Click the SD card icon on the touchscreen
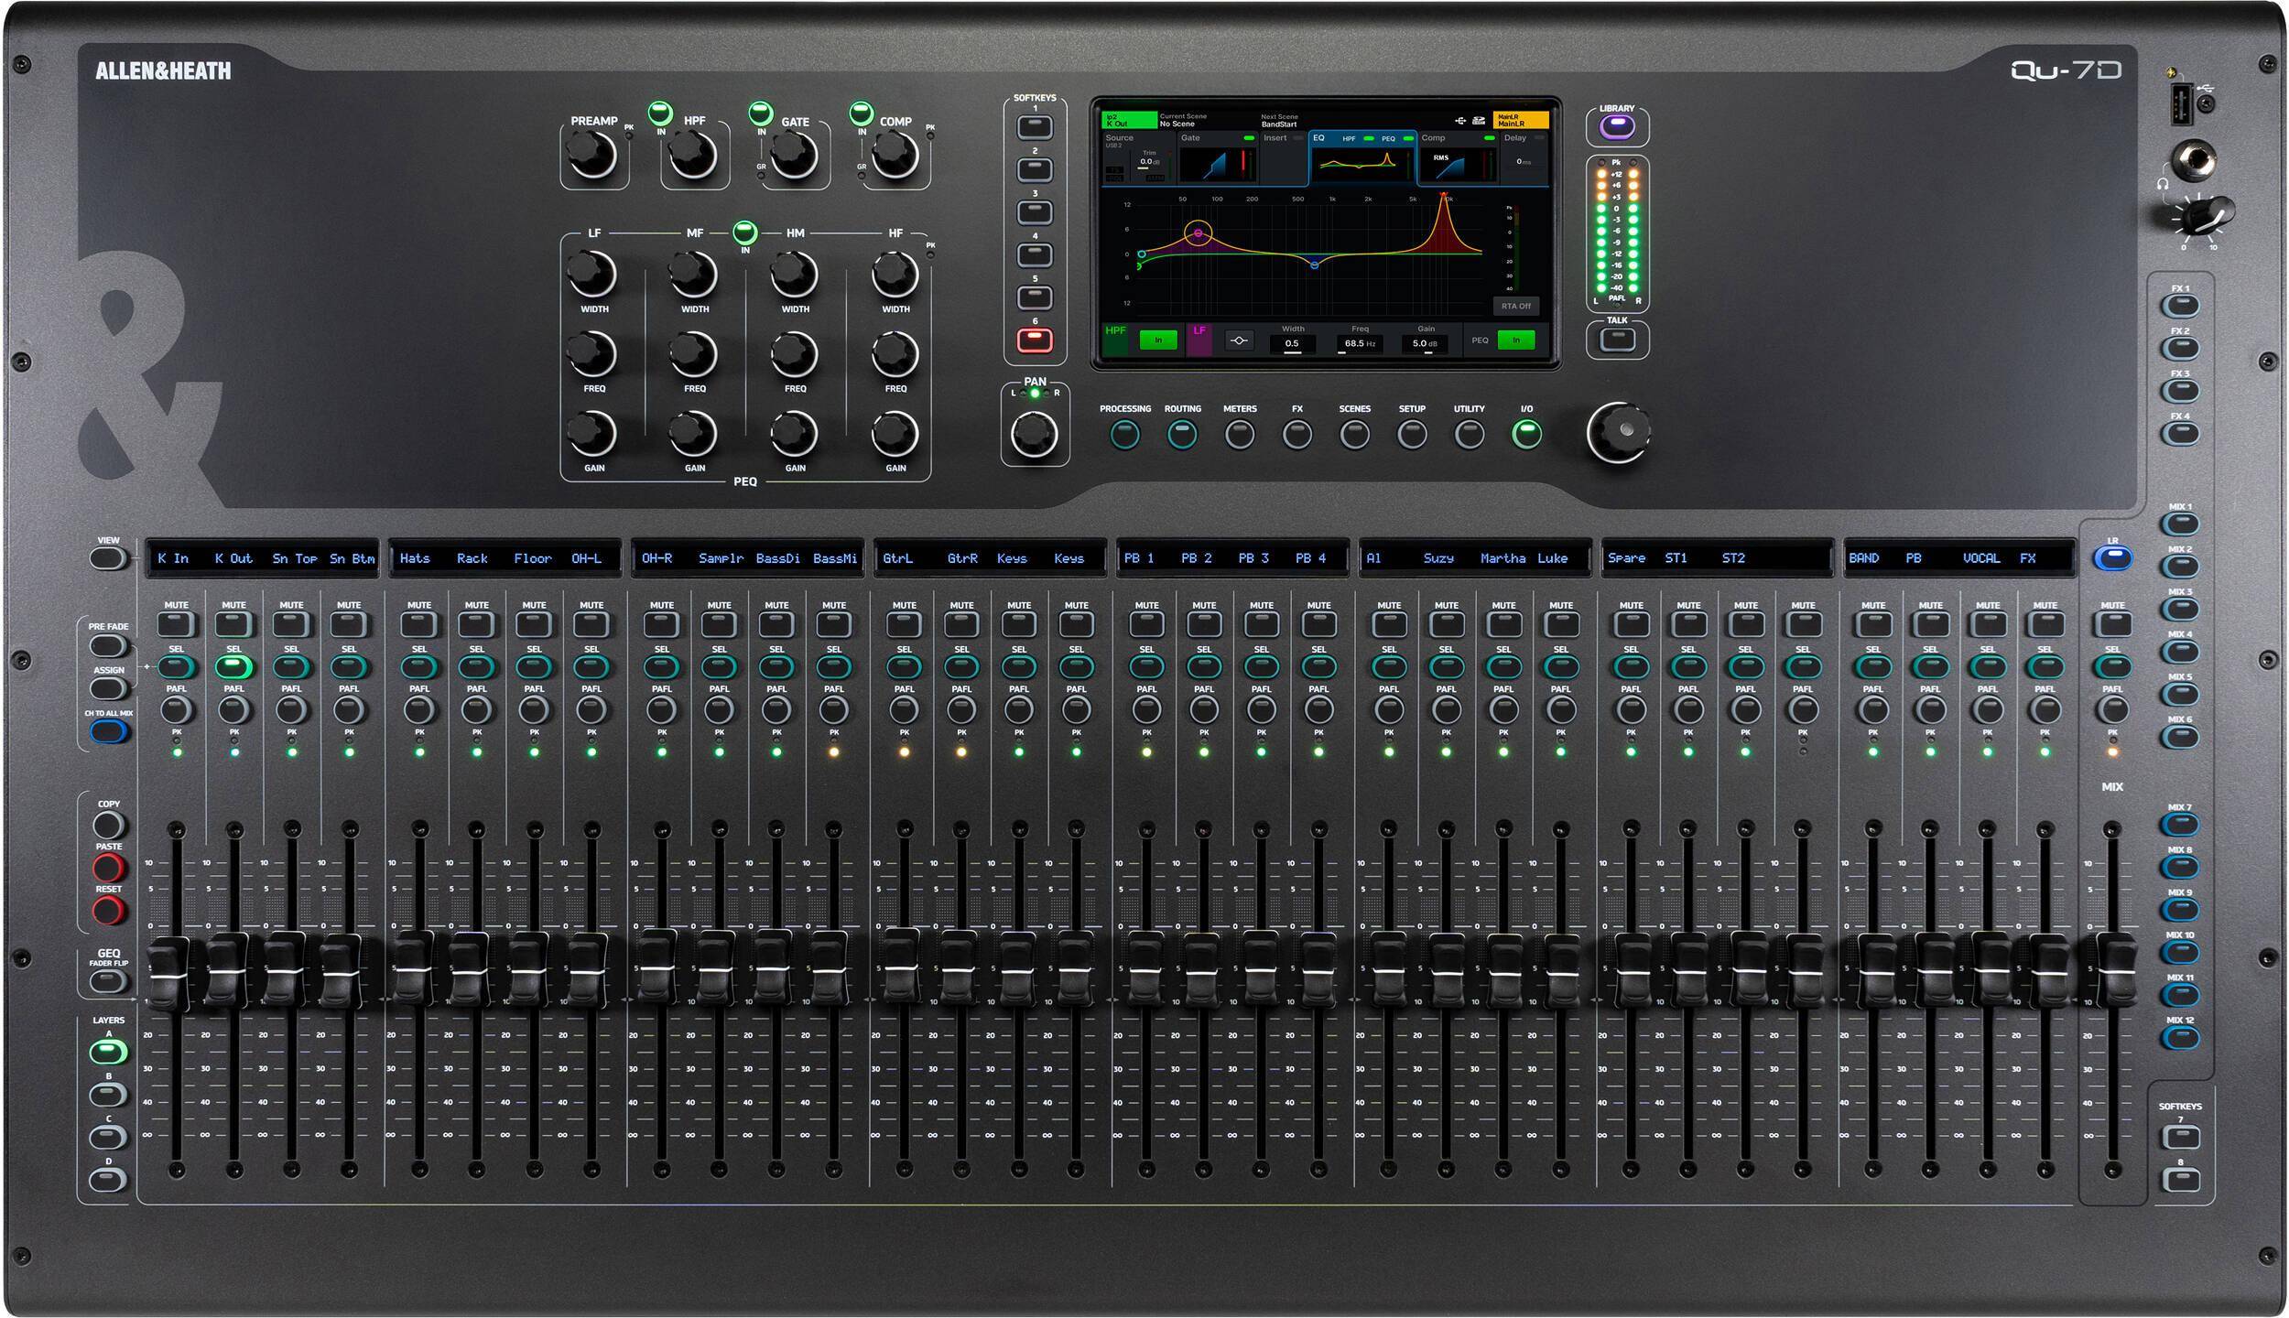Viewport: 2289px width, 1318px height. click(x=1481, y=121)
